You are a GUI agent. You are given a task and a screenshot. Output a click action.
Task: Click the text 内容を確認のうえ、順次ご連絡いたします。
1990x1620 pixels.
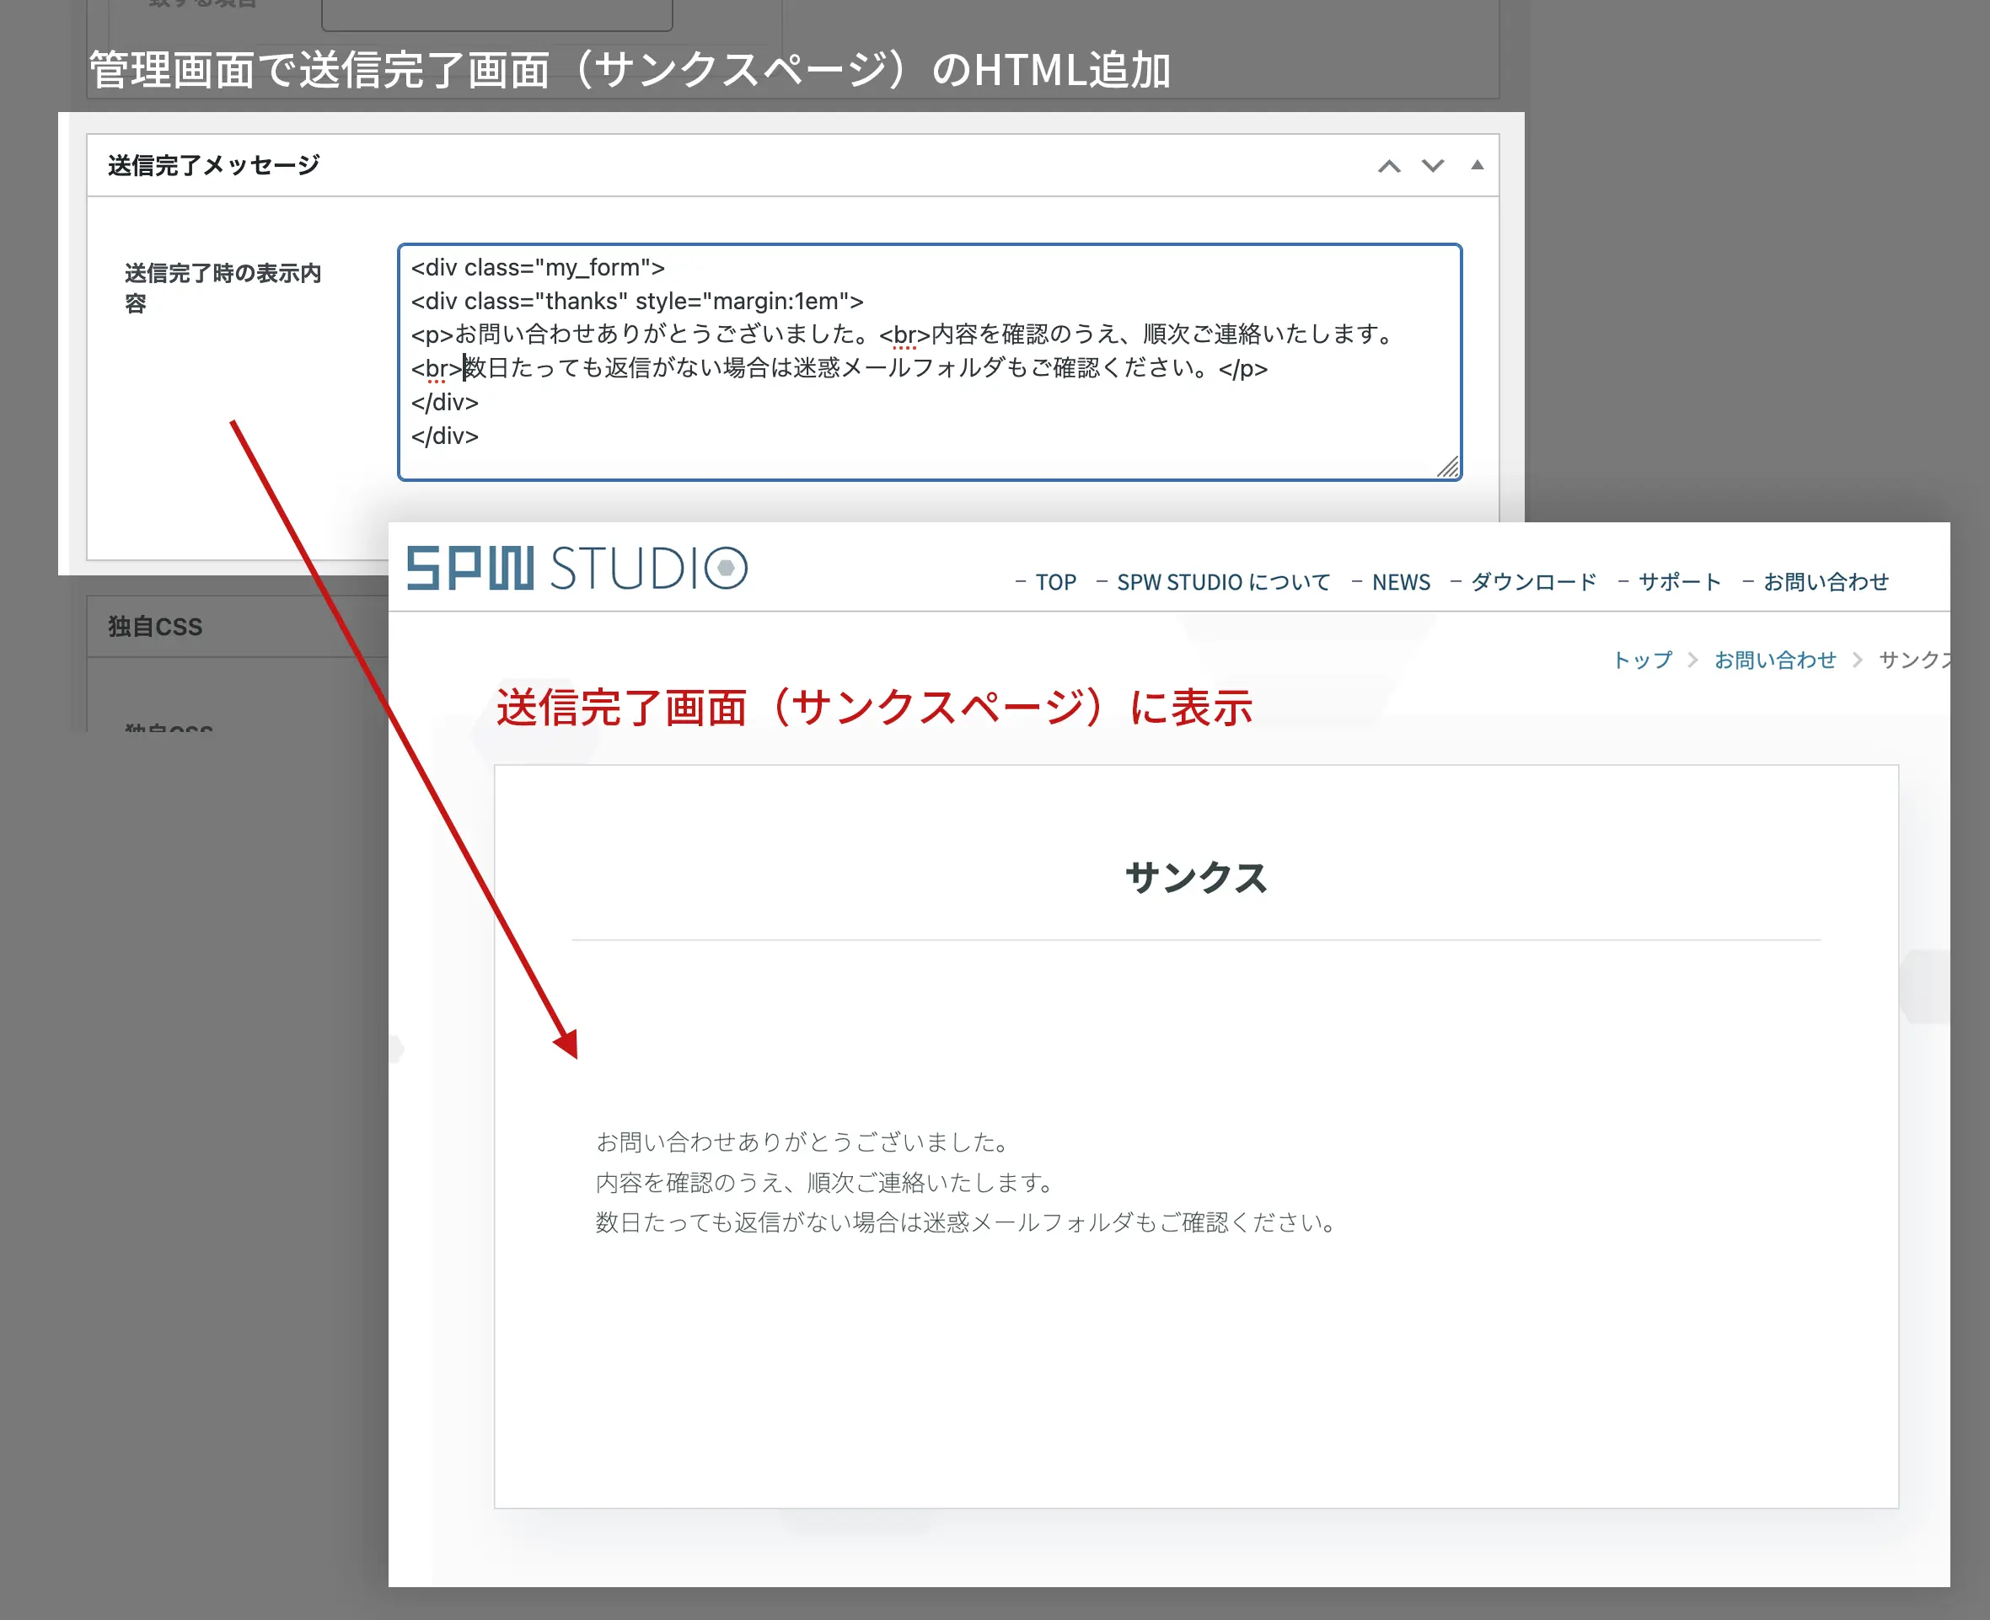point(825,1182)
